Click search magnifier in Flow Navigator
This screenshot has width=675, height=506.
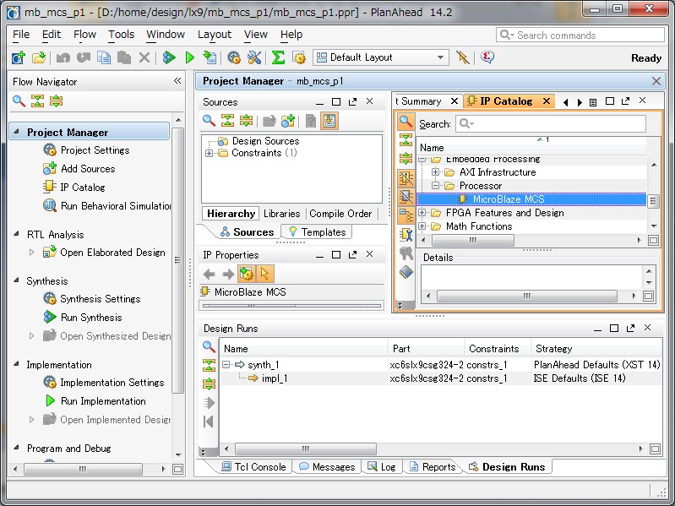[19, 101]
